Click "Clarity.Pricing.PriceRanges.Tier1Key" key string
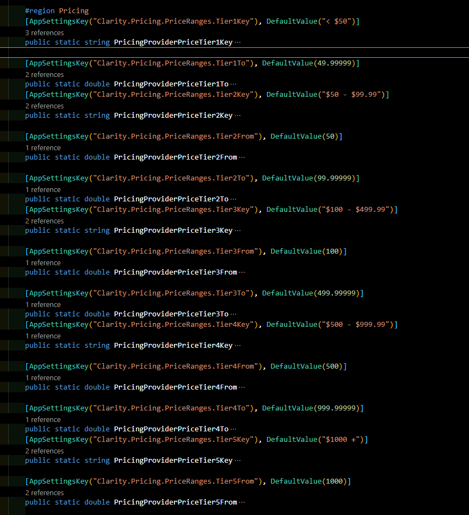This screenshot has height=515, width=469. [x=173, y=21]
